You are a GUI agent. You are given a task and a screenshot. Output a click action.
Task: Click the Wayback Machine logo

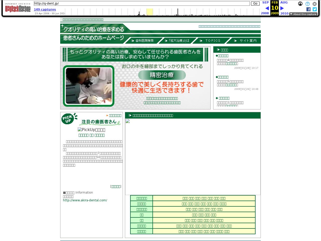pyautogui.click(x=18, y=8)
